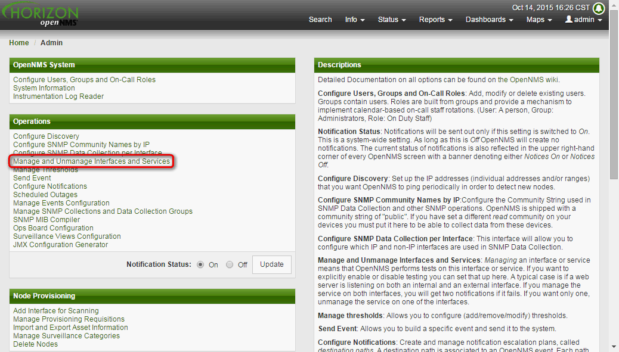Open the Dashboards dropdown
The width and height of the screenshot is (619, 352).
(489, 20)
